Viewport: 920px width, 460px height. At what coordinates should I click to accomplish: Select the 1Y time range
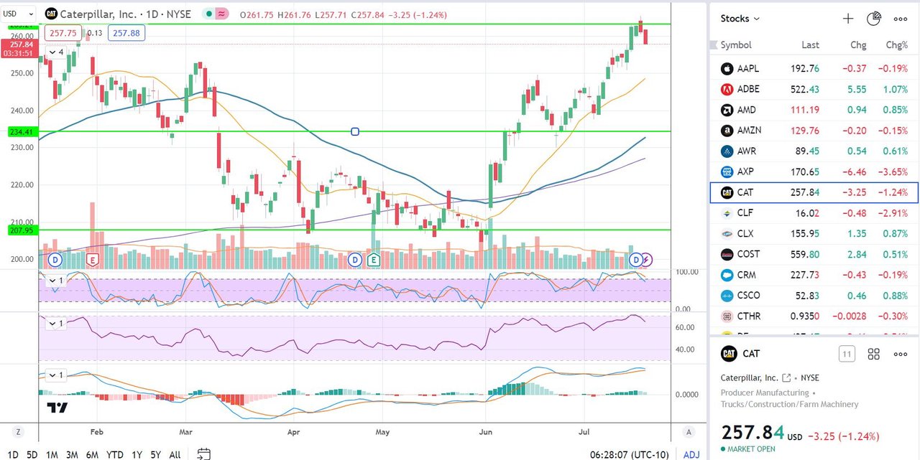[x=137, y=454]
